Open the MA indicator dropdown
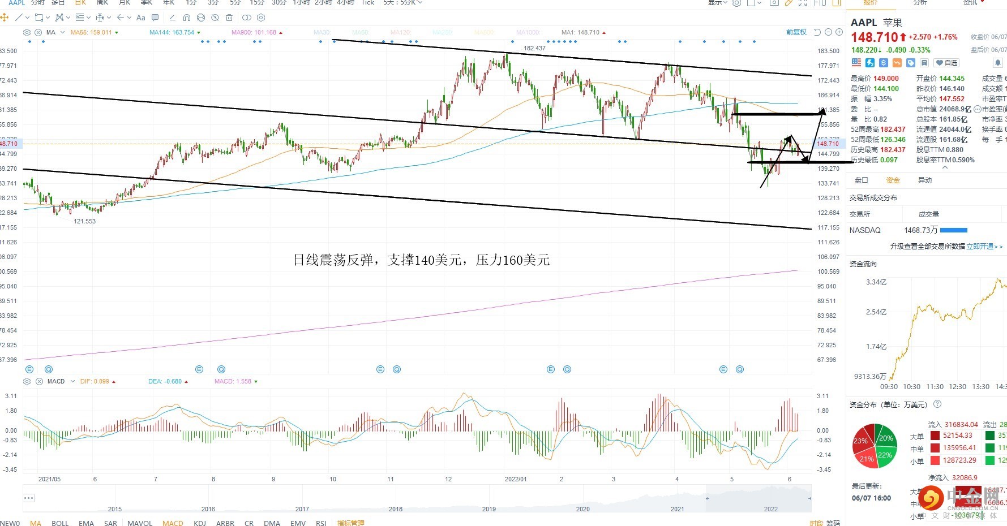Image resolution: width=1007 pixels, height=526 pixels. pyautogui.click(x=62, y=32)
